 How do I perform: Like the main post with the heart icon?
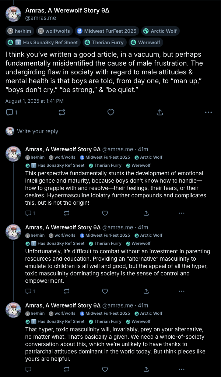tap(111, 112)
